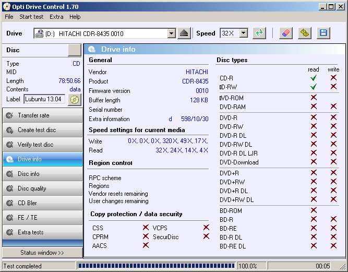Click the eject disc button
The width and height of the screenshot is (348, 272).
pyautogui.click(x=184, y=33)
